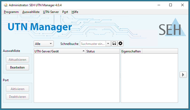
Task: Maximize the UTN Manager window
Action: [171, 5]
